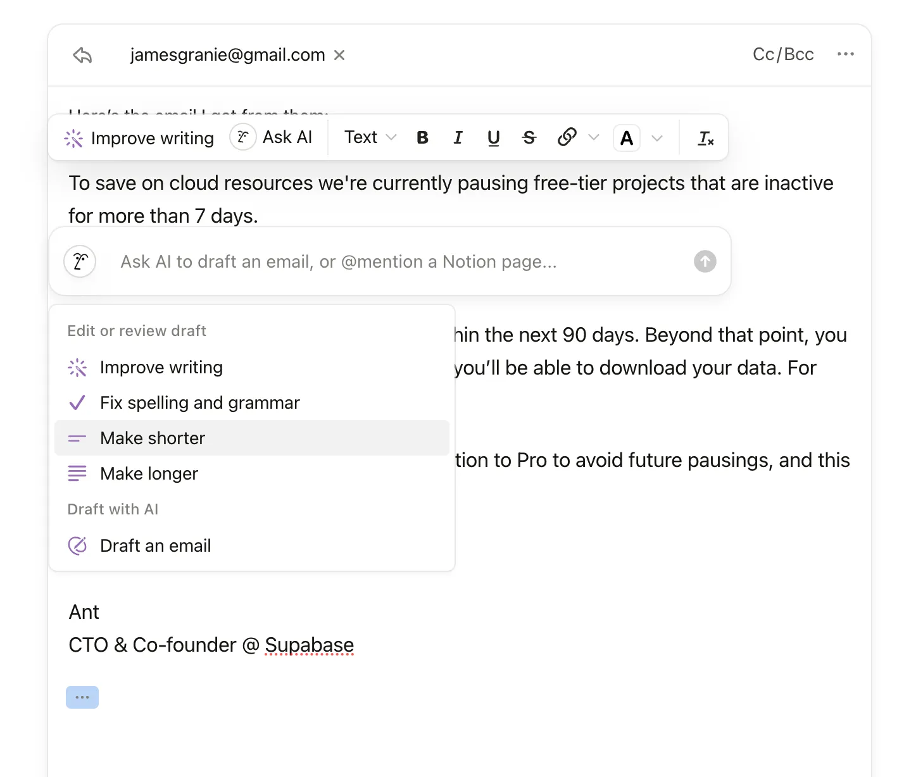This screenshot has width=923, height=777.
Task: Open the Supabase link
Action: coord(309,645)
